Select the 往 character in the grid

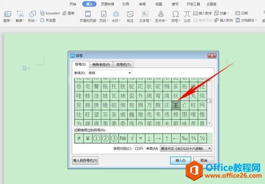point(79,114)
